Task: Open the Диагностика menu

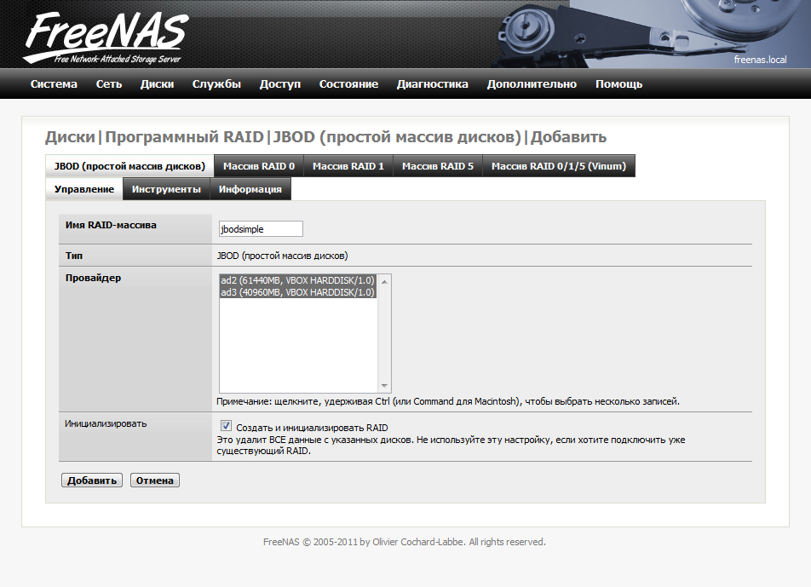Action: point(433,83)
